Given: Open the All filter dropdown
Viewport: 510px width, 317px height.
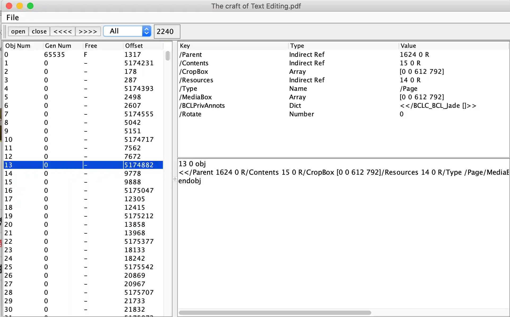Looking at the screenshot, I should click(127, 31).
